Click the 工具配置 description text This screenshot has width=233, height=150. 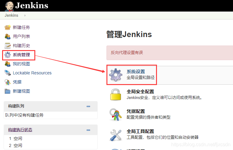tap(162, 137)
